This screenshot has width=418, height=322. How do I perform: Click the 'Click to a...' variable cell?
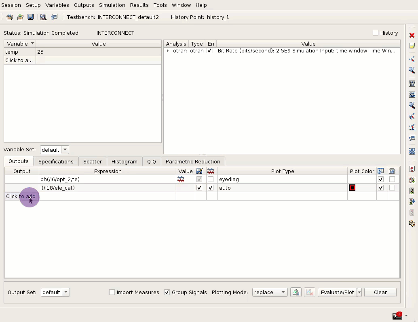click(x=20, y=61)
